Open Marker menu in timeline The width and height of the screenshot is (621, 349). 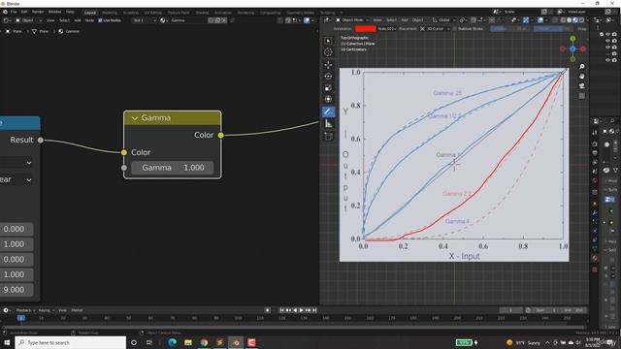pos(77,310)
